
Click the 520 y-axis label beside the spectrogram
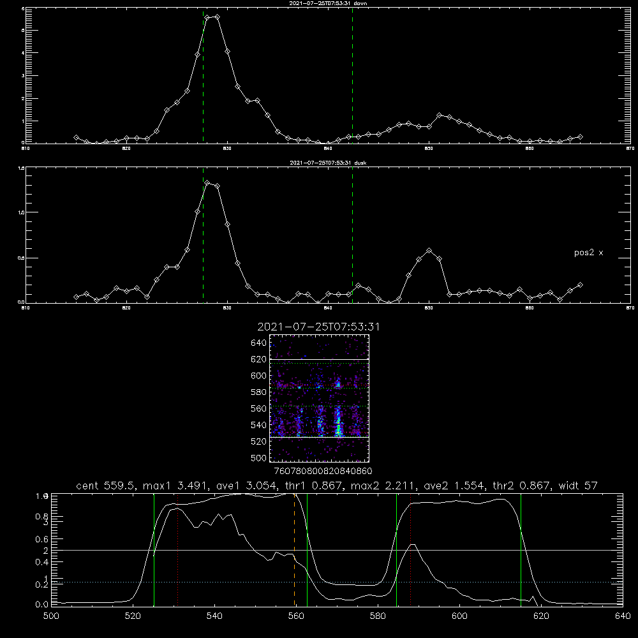[259, 441]
